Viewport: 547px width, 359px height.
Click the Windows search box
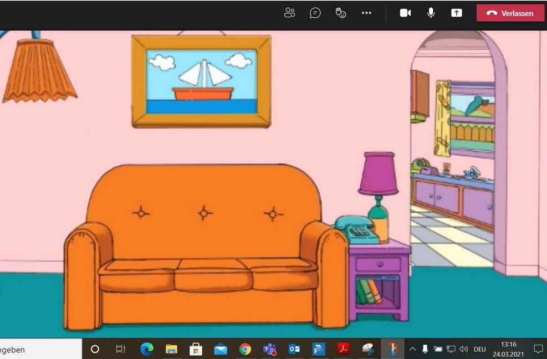[40, 349]
